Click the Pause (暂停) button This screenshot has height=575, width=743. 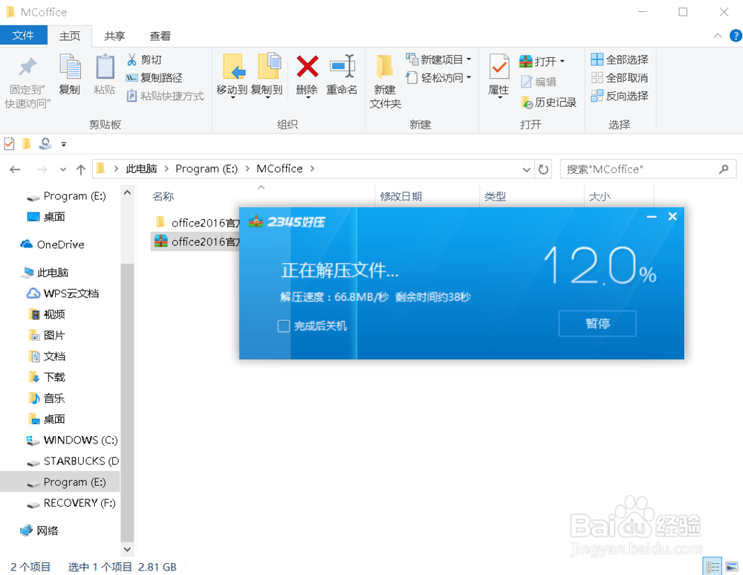(597, 323)
